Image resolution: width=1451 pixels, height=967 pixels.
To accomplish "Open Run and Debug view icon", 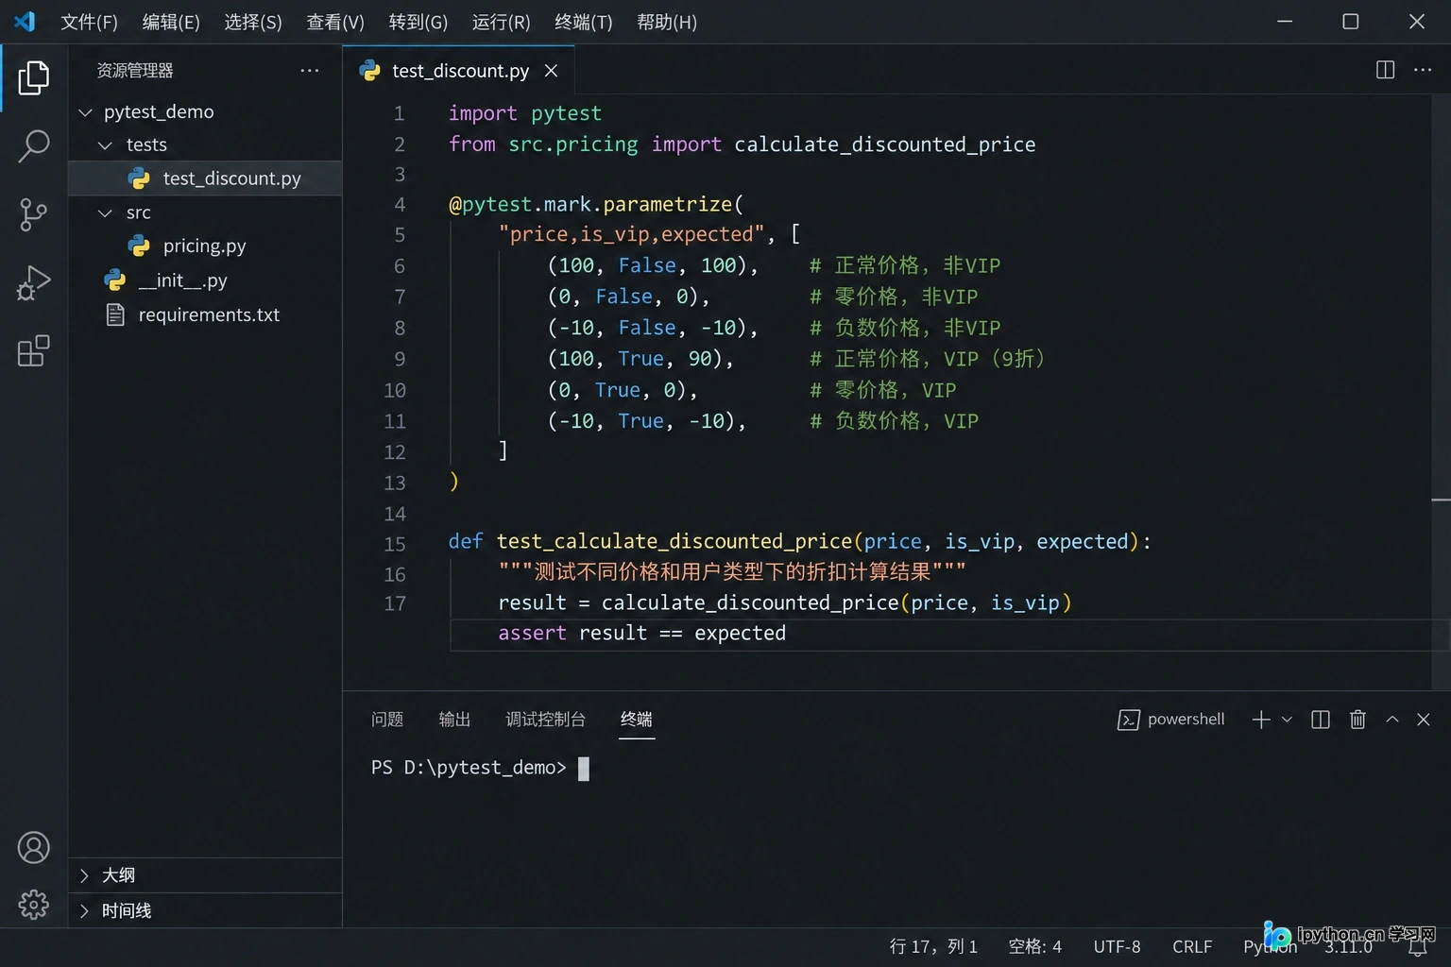I will point(33,282).
